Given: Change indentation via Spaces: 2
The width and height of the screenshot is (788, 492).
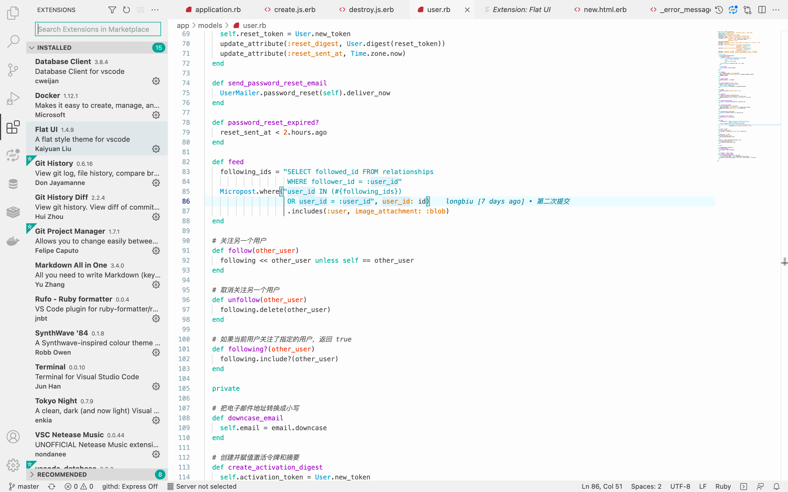Looking at the screenshot, I should [646, 487].
